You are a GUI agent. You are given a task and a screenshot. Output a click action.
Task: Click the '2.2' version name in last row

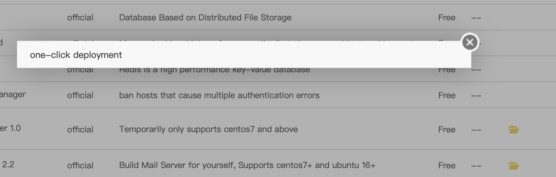pyautogui.click(x=8, y=165)
